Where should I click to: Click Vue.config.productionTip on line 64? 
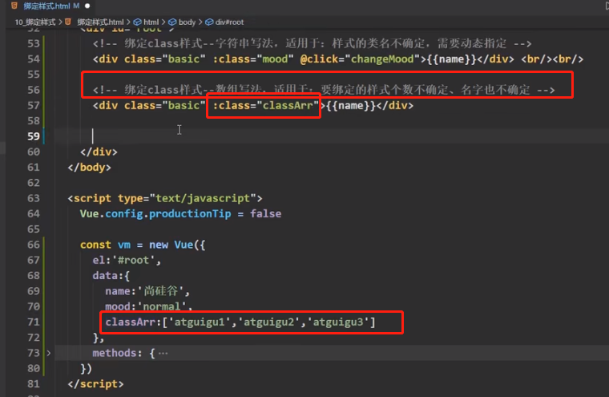pyautogui.click(x=155, y=214)
